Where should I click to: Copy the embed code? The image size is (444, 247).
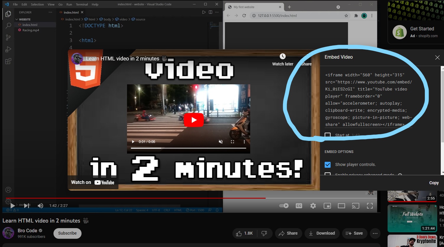tap(434, 183)
